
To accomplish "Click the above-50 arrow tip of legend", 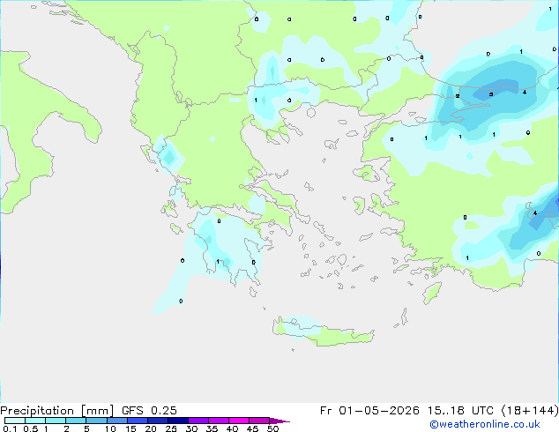I will click(279, 421).
